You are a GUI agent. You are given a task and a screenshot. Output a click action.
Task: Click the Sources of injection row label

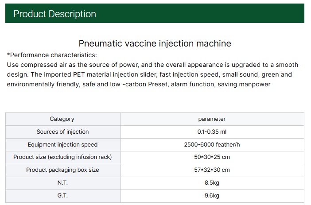[x=62, y=132]
